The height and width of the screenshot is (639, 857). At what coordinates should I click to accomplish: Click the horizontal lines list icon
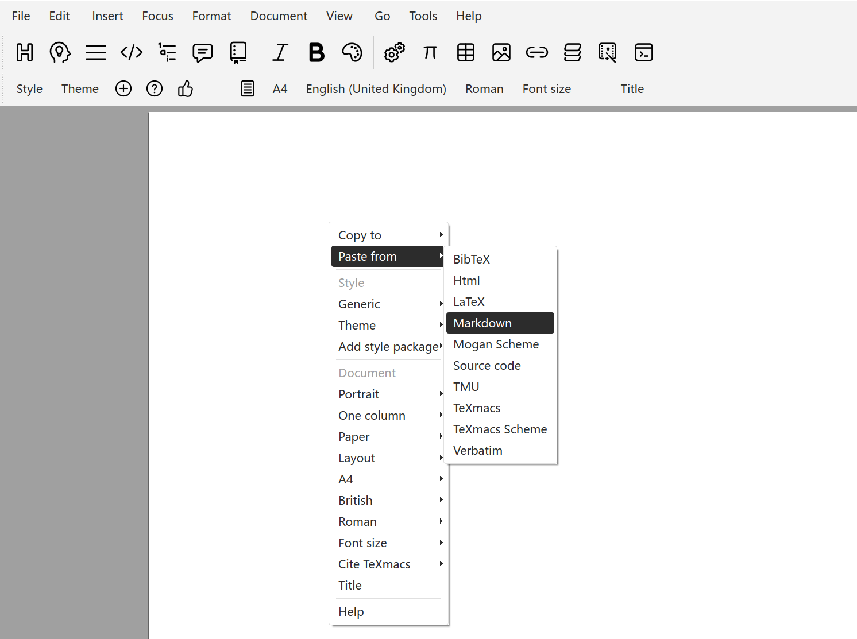click(96, 52)
